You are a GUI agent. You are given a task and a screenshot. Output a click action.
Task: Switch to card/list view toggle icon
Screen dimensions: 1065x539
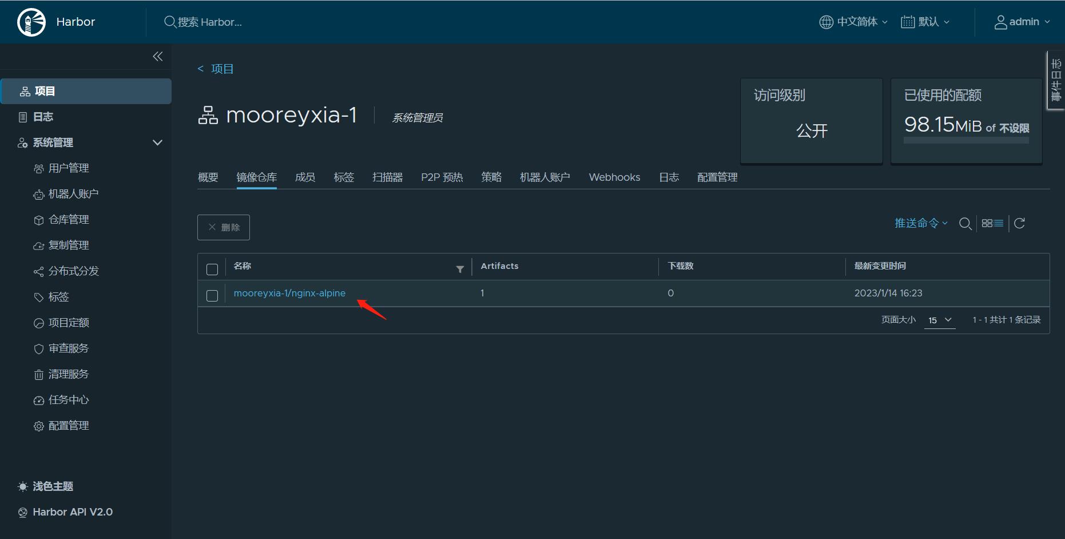tap(992, 223)
